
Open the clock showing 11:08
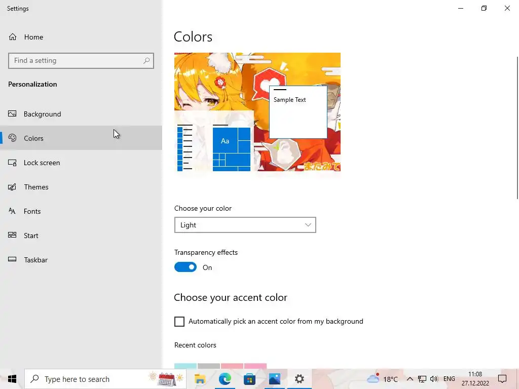tap(475, 379)
